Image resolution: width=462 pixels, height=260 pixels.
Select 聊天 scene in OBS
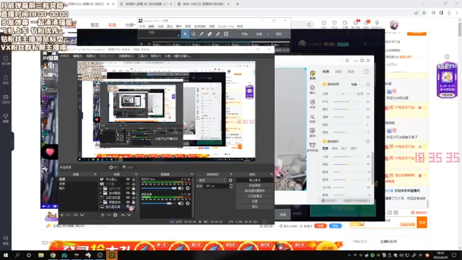(x=78, y=188)
